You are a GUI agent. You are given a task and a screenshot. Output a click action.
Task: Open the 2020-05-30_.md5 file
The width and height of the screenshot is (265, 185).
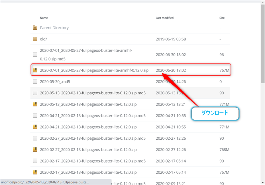(x=55, y=82)
